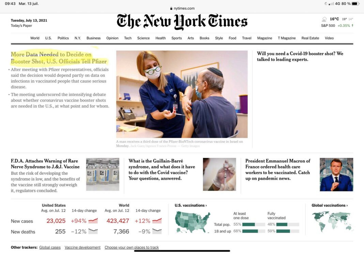Click the world new deaths trend sparkline
The width and height of the screenshot is (364, 254).
157,231
